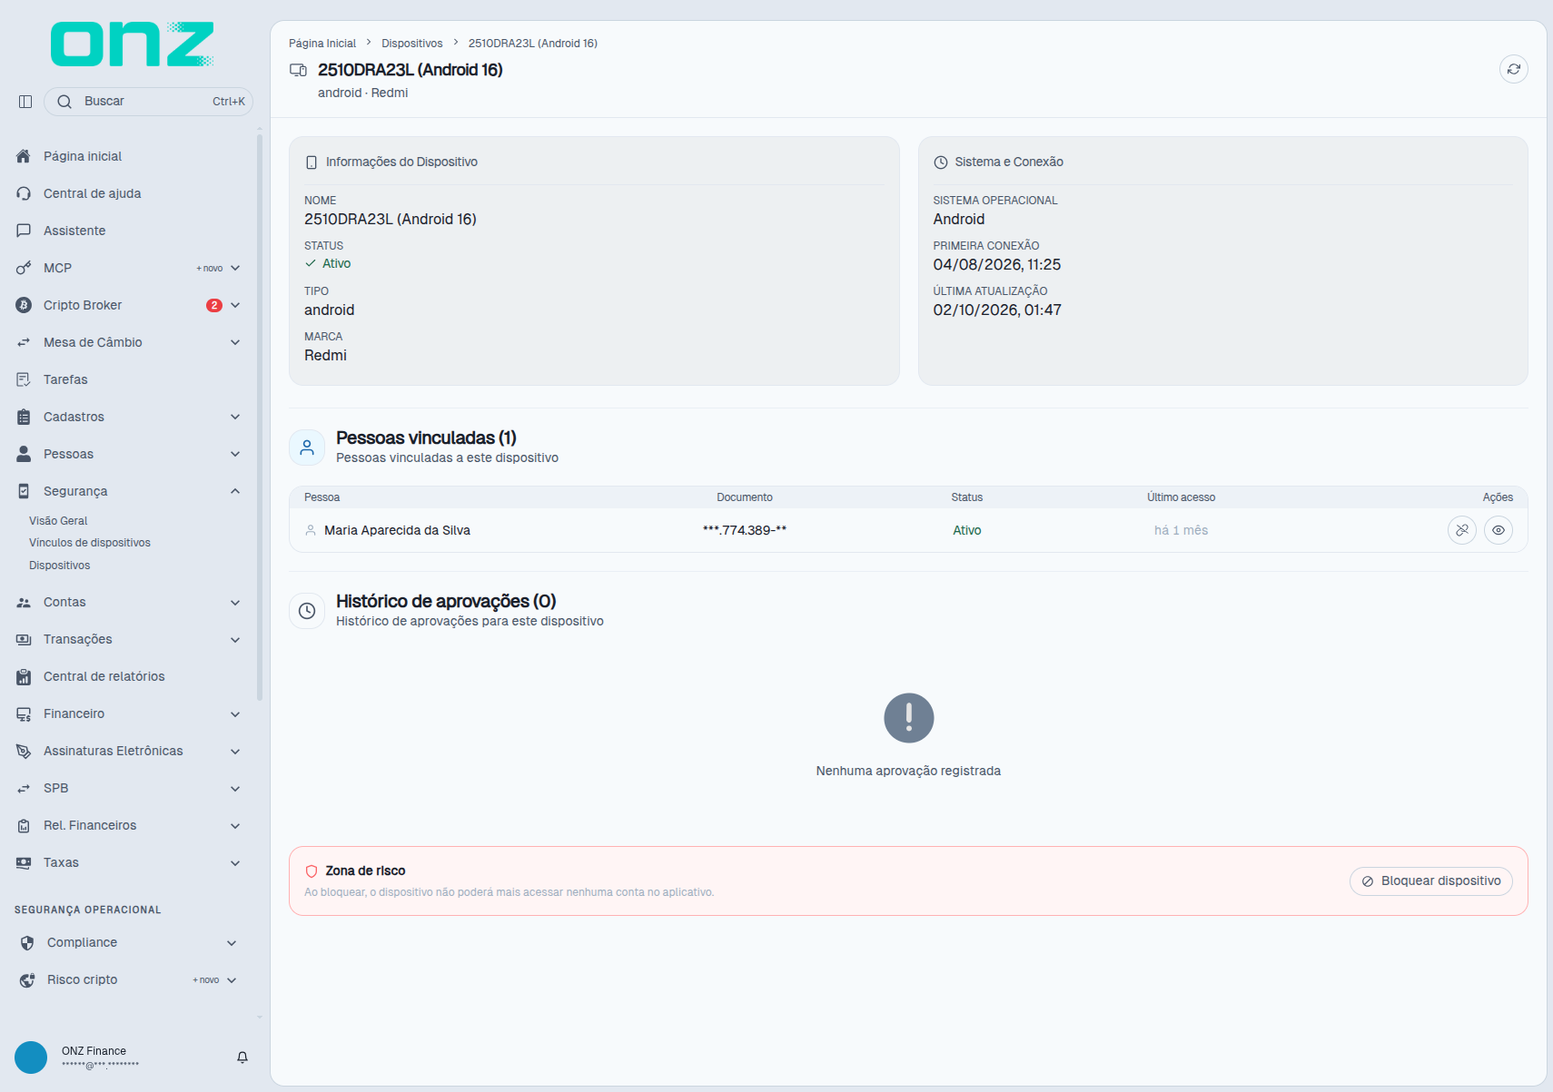Click the Central de relatórios icon
The image size is (1553, 1092).
[x=24, y=676]
